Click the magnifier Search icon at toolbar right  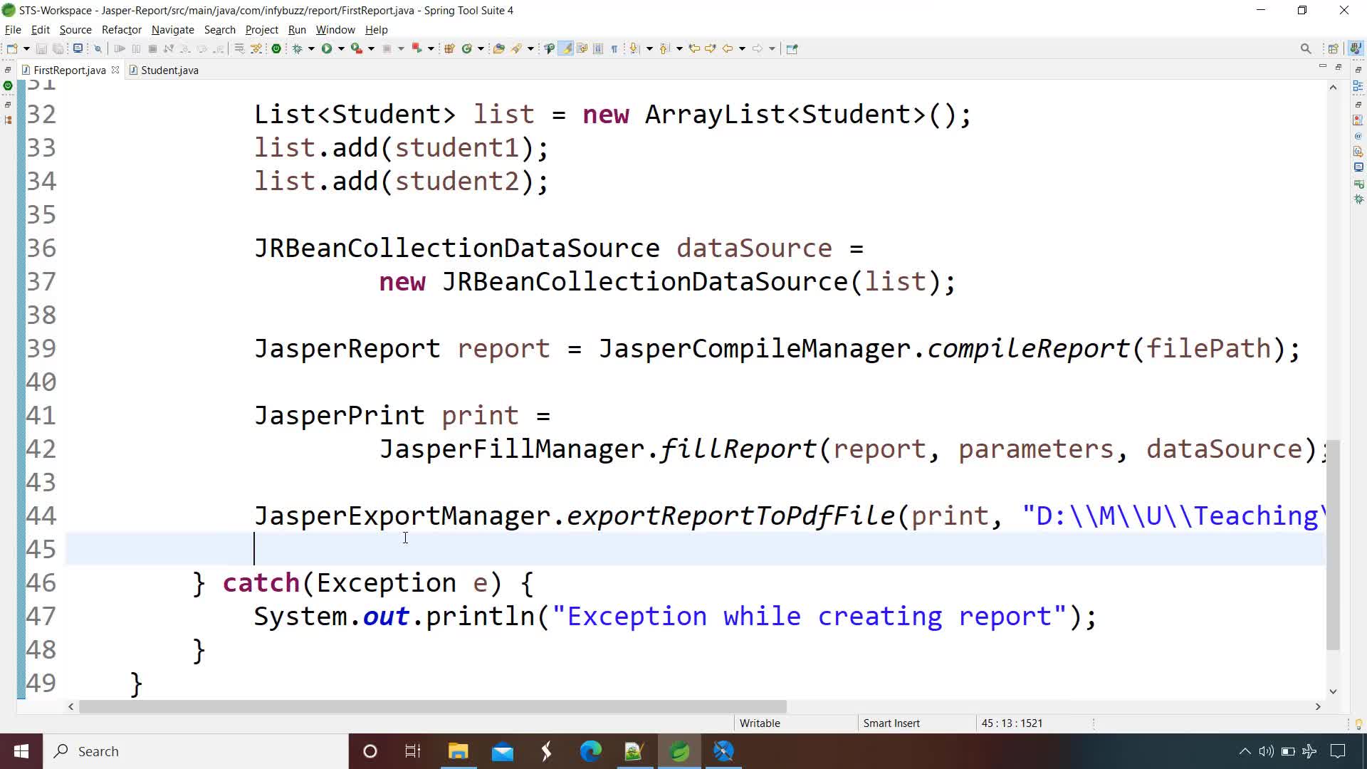[1306, 48]
